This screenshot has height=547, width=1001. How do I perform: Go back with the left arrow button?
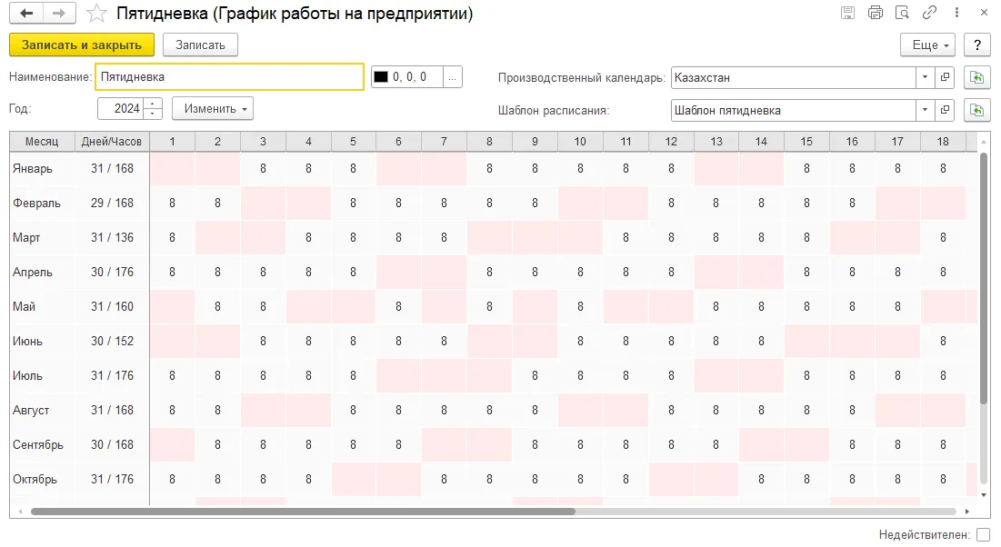pos(26,14)
